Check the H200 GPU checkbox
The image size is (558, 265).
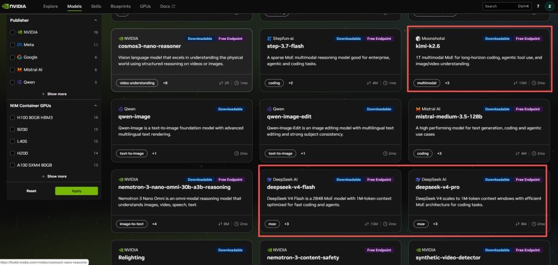click(x=12, y=153)
